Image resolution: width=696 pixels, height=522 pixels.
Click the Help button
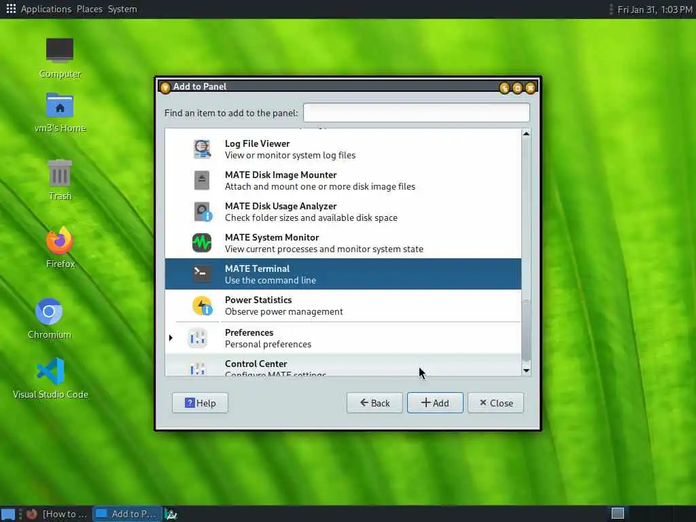click(x=201, y=402)
